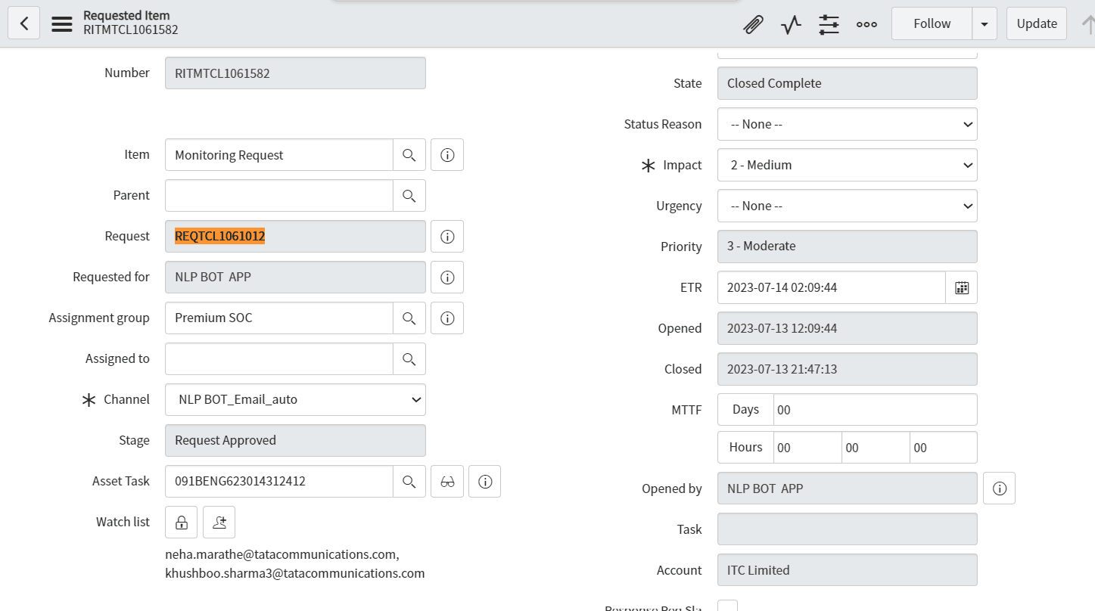This screenshot has width=1095, height=611.
Task: Open the activity stream icon
Action: click(791, 24)
